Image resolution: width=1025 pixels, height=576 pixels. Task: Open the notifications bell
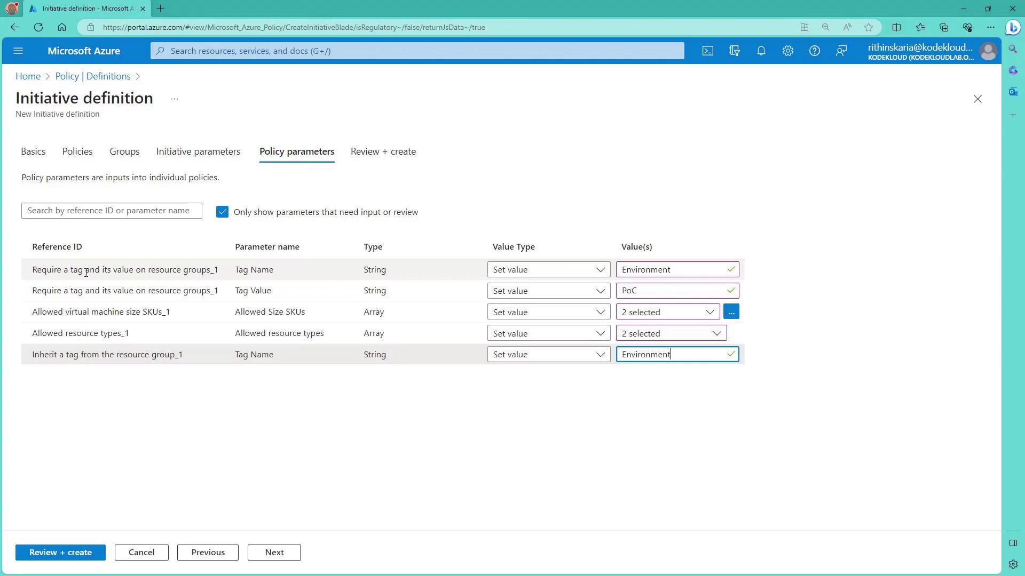pos(761,51)
